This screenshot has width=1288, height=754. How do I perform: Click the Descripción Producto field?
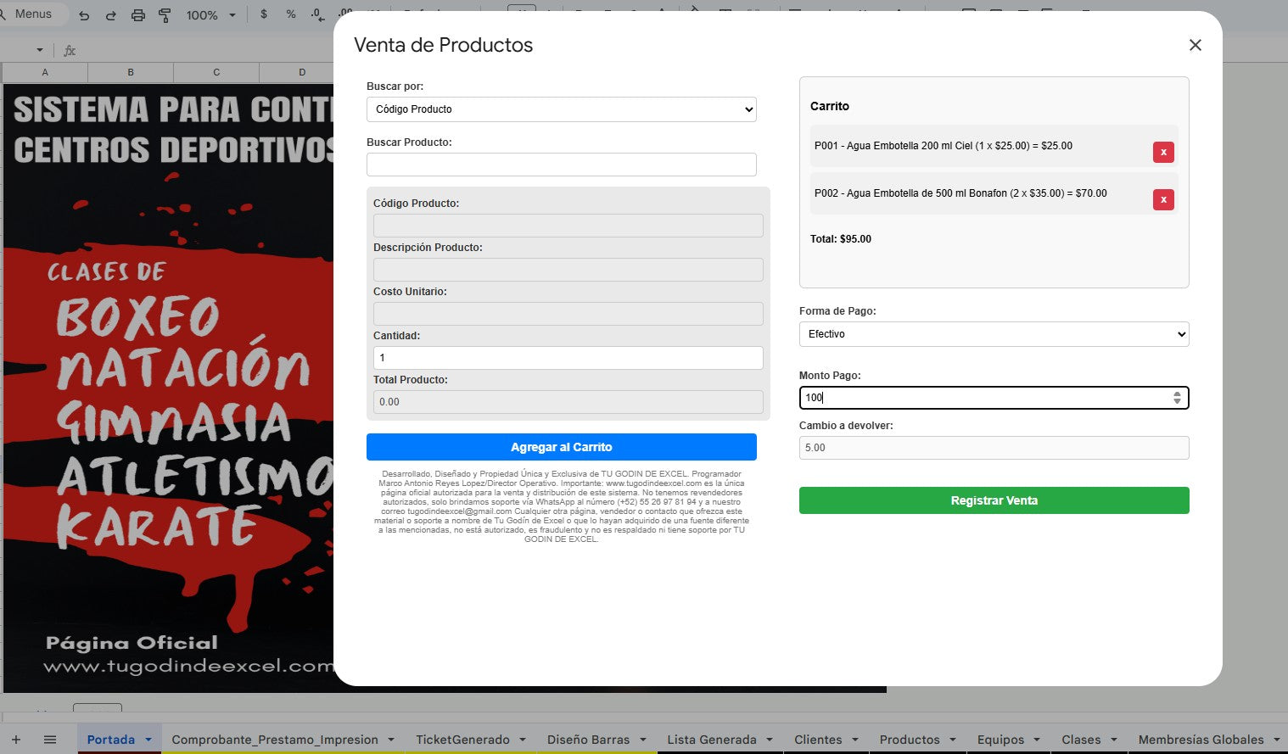(568, 270)
